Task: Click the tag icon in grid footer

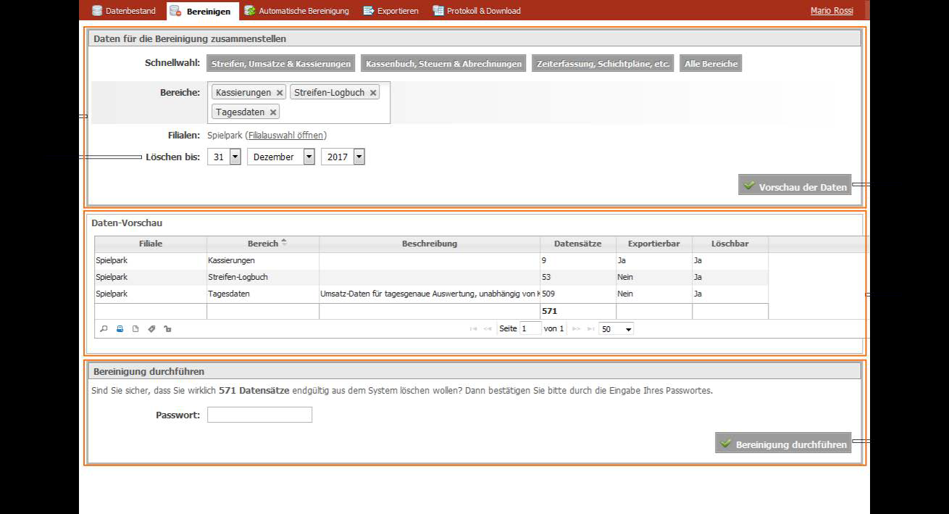Action: point(151,329)
